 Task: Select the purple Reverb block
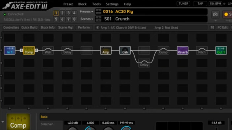click(183, 51)
